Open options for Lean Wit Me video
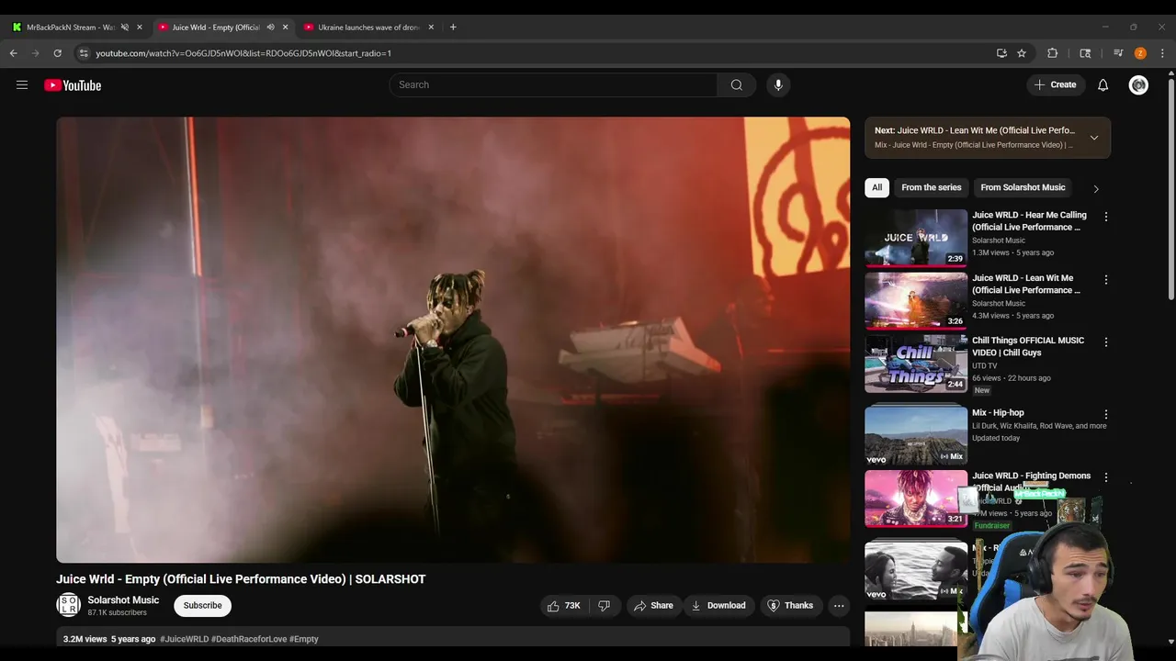Screen dimensions: 1176x661 [x=1106, y=279]
